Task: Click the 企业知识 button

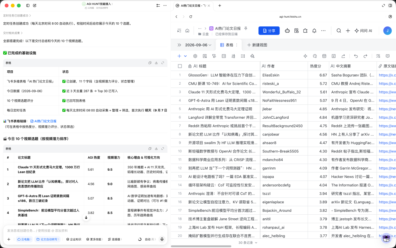Action: click(x=74, y=240)
